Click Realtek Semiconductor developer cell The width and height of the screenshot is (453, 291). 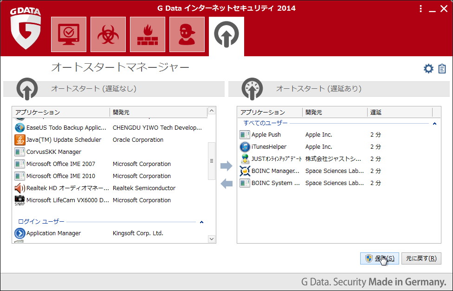pyautogui.click(x=144, y=188)
